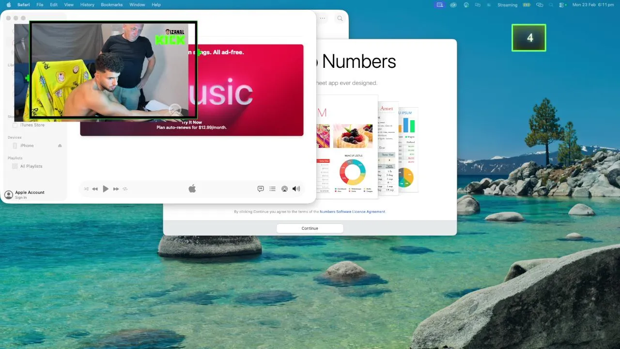Click the Plan auto-renews for $12.99/month text
620x349 pixels.
(x=192, y=127)
